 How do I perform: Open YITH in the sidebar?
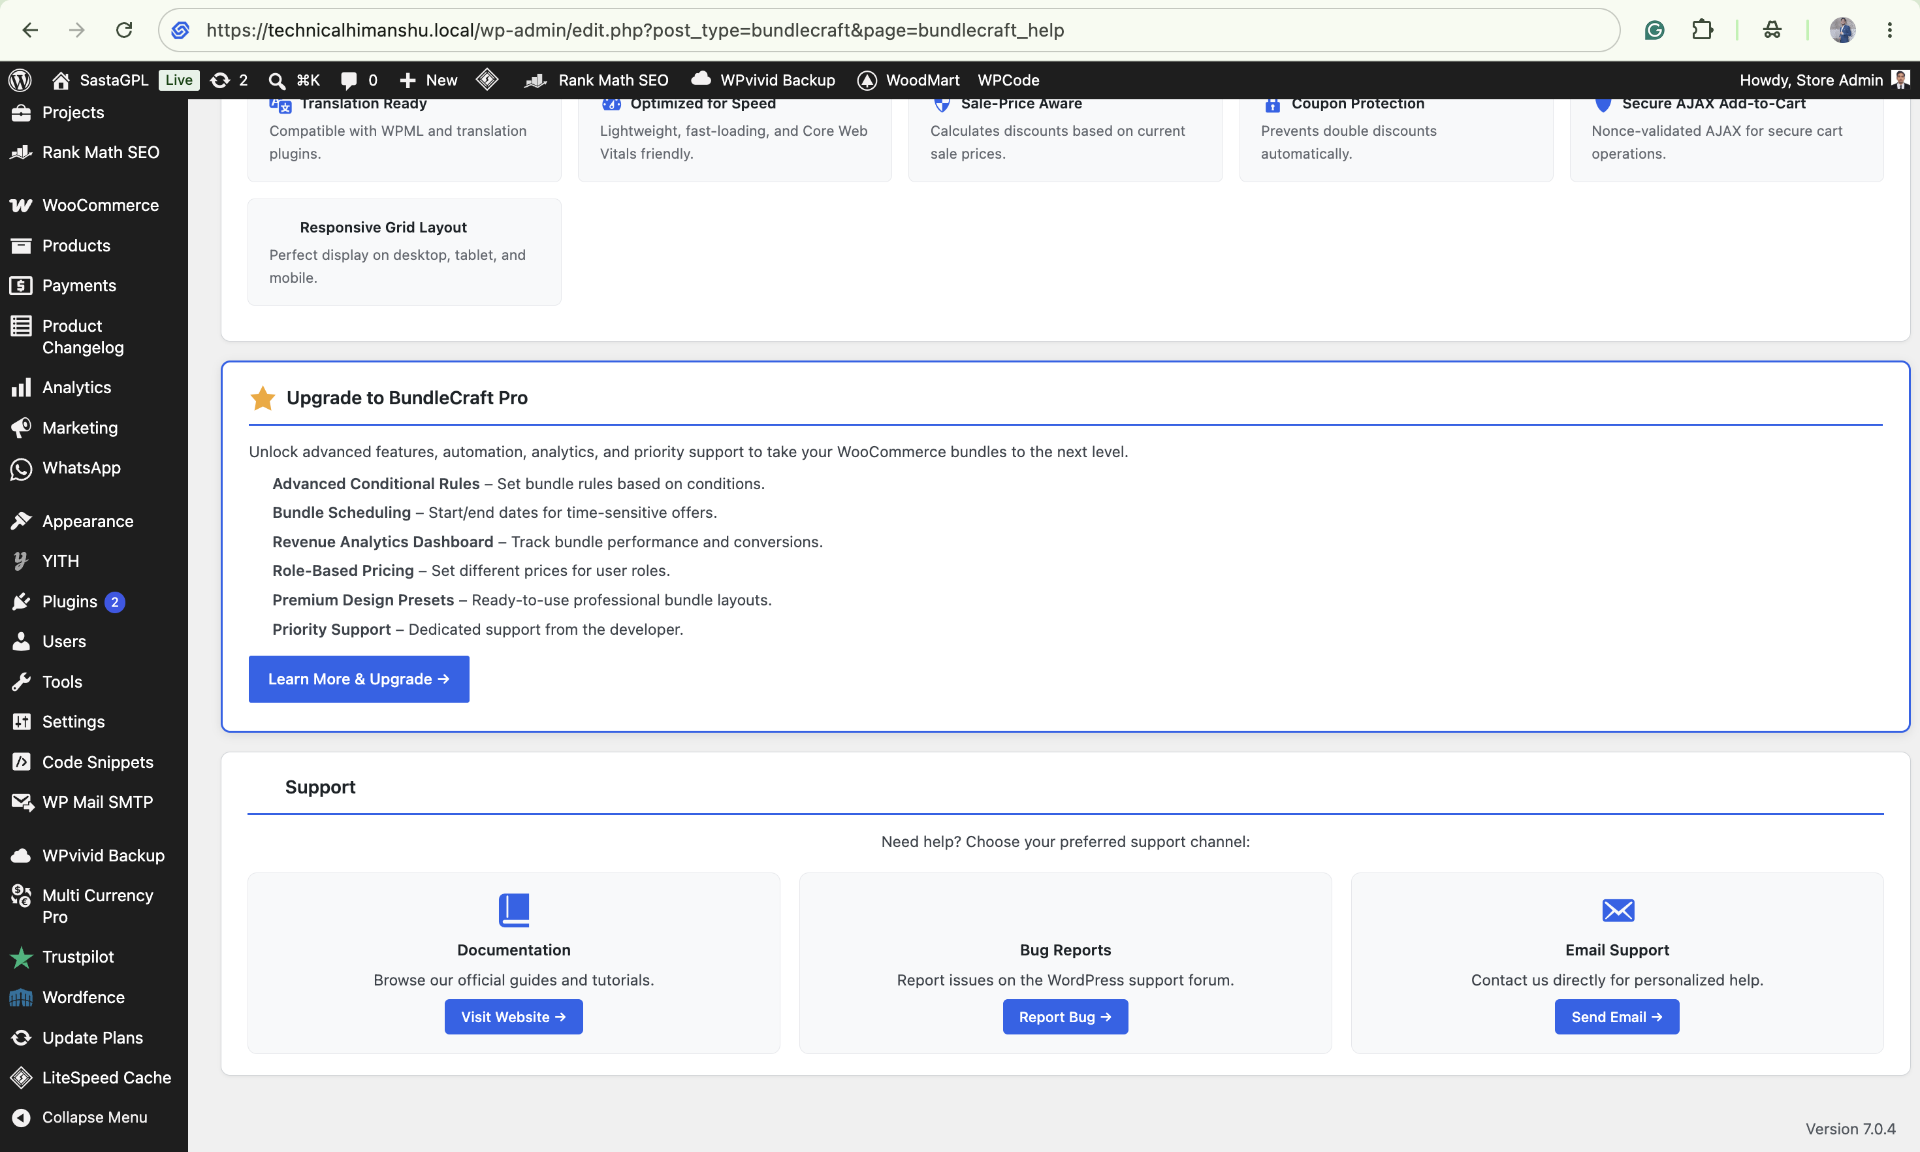[94, 560]
